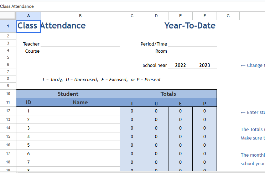
Task: Select row 18 header
Action: click(x=8, y=162)
